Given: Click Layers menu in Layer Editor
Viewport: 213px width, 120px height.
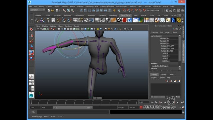Looking at the screenshot, I should [154, 78].
